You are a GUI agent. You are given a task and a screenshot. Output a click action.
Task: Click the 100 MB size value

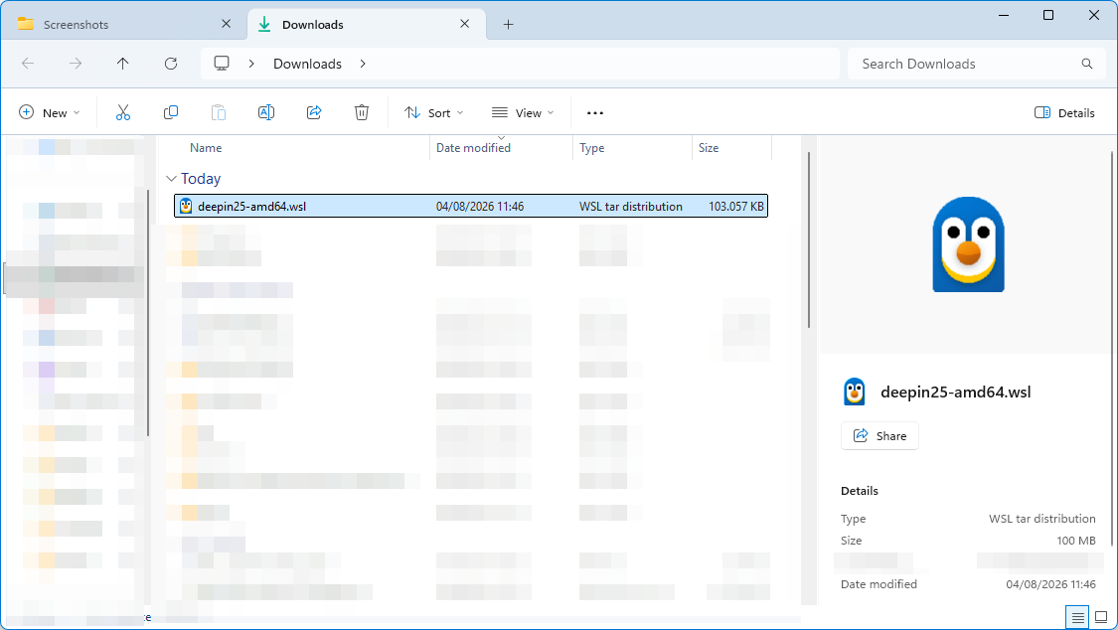1076,541
